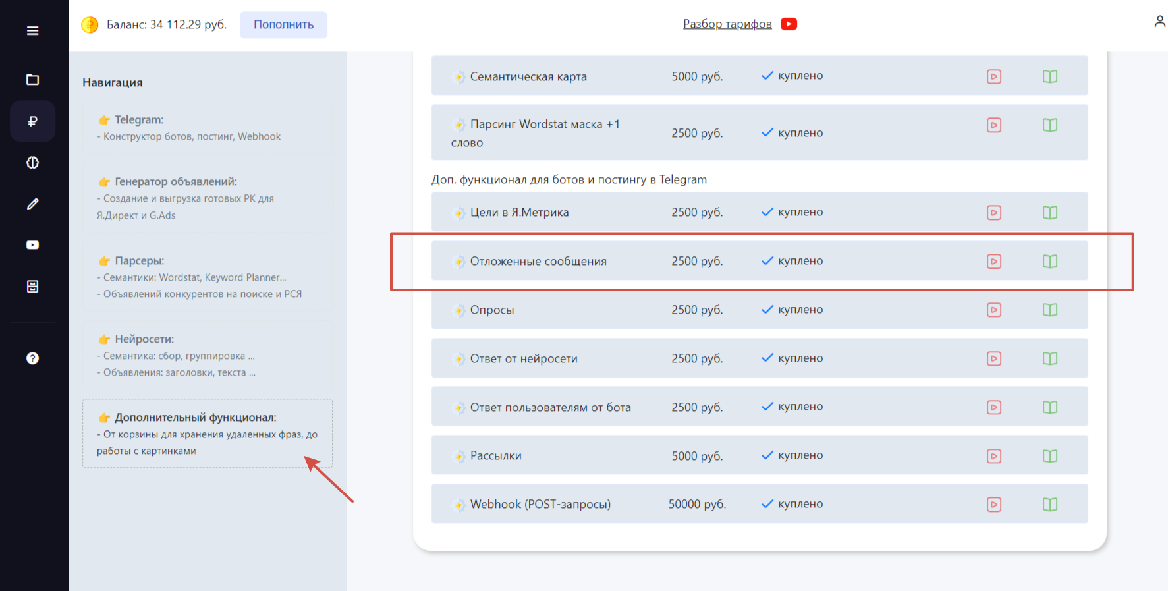The image size is (1168, 591).
Task: Play video for Ответ от нейросети row
Action: click(x=994, y=358)
